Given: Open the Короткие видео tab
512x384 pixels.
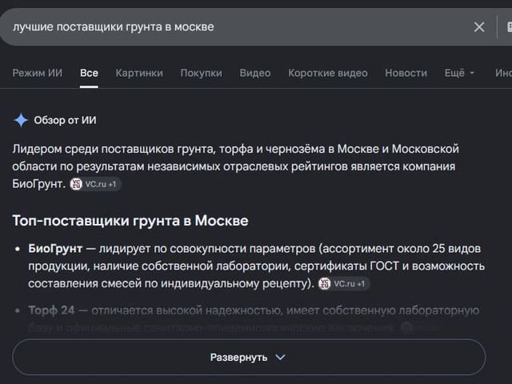Looking at the screenshot, I should [328, 73].
